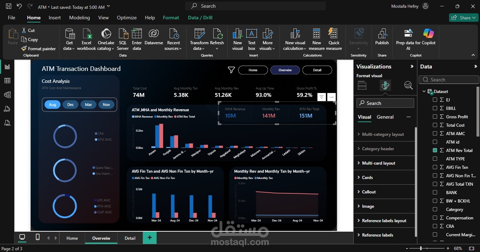Check the Gross Profit field checkbox
Viewport: 480px width, 252px height.
(x=435, y=117)
